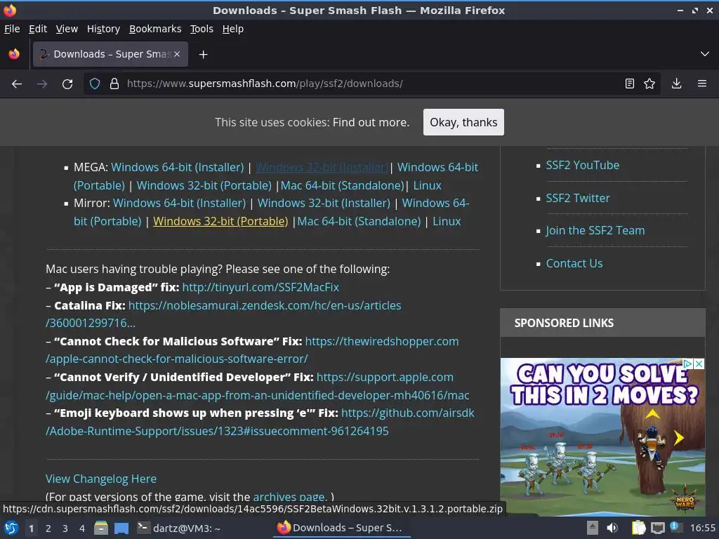The image size is (719, 539).
Task: Open SSF2 Twitter sidebar link
Action: coord(578,199)
